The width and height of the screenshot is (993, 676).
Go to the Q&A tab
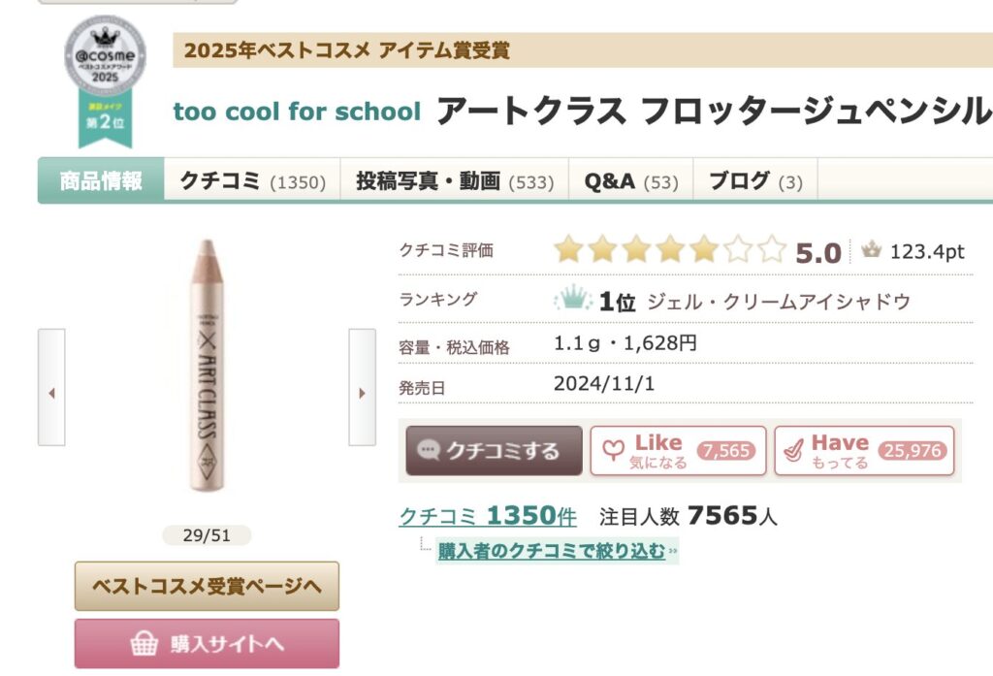click(x=630, y=181)
